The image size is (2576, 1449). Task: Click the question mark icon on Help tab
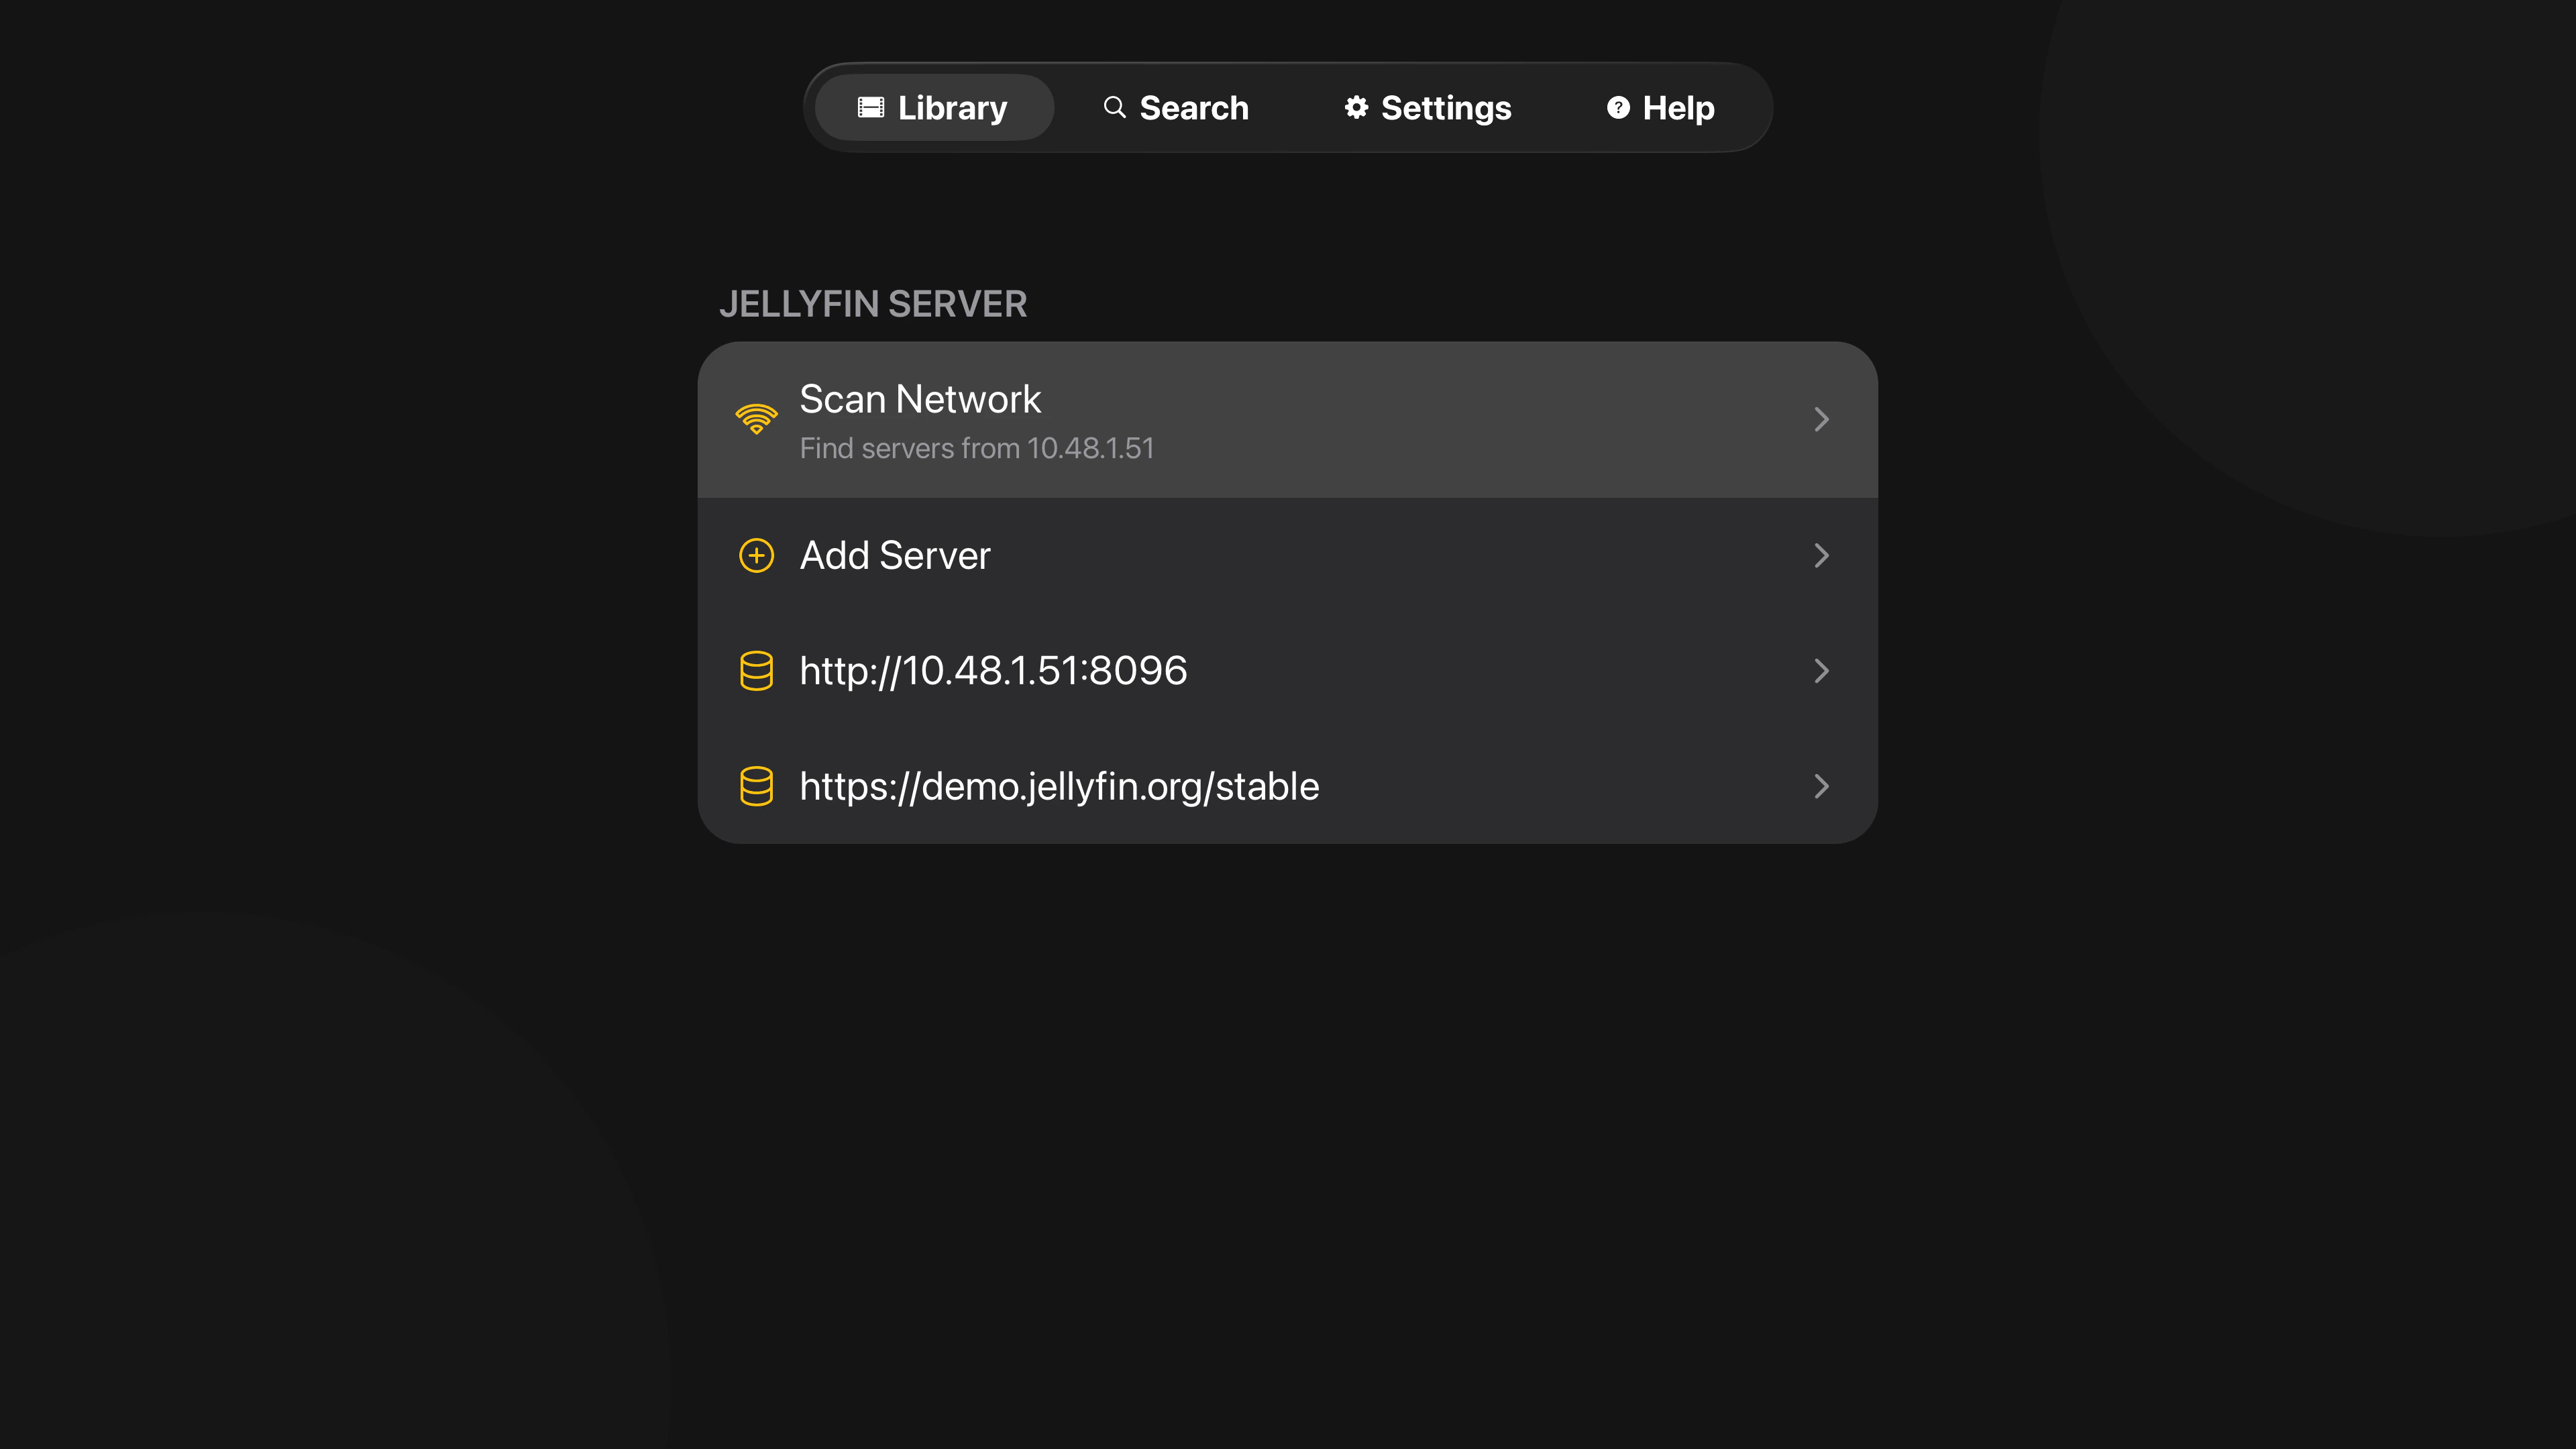tap(1618, 107)
